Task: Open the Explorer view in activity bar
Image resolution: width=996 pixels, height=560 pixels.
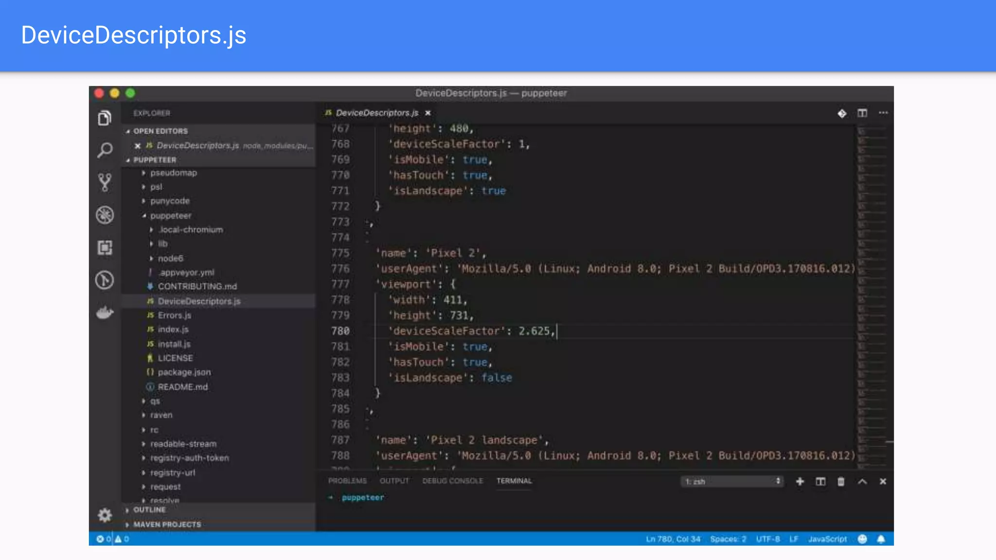Action: pos(105,118)
